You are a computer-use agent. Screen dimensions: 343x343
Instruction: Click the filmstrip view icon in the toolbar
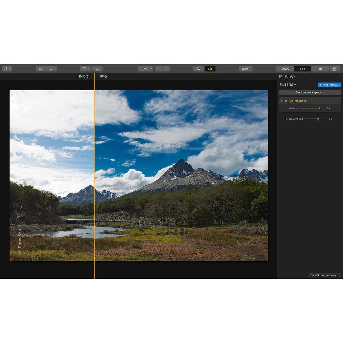pos(97,69)
